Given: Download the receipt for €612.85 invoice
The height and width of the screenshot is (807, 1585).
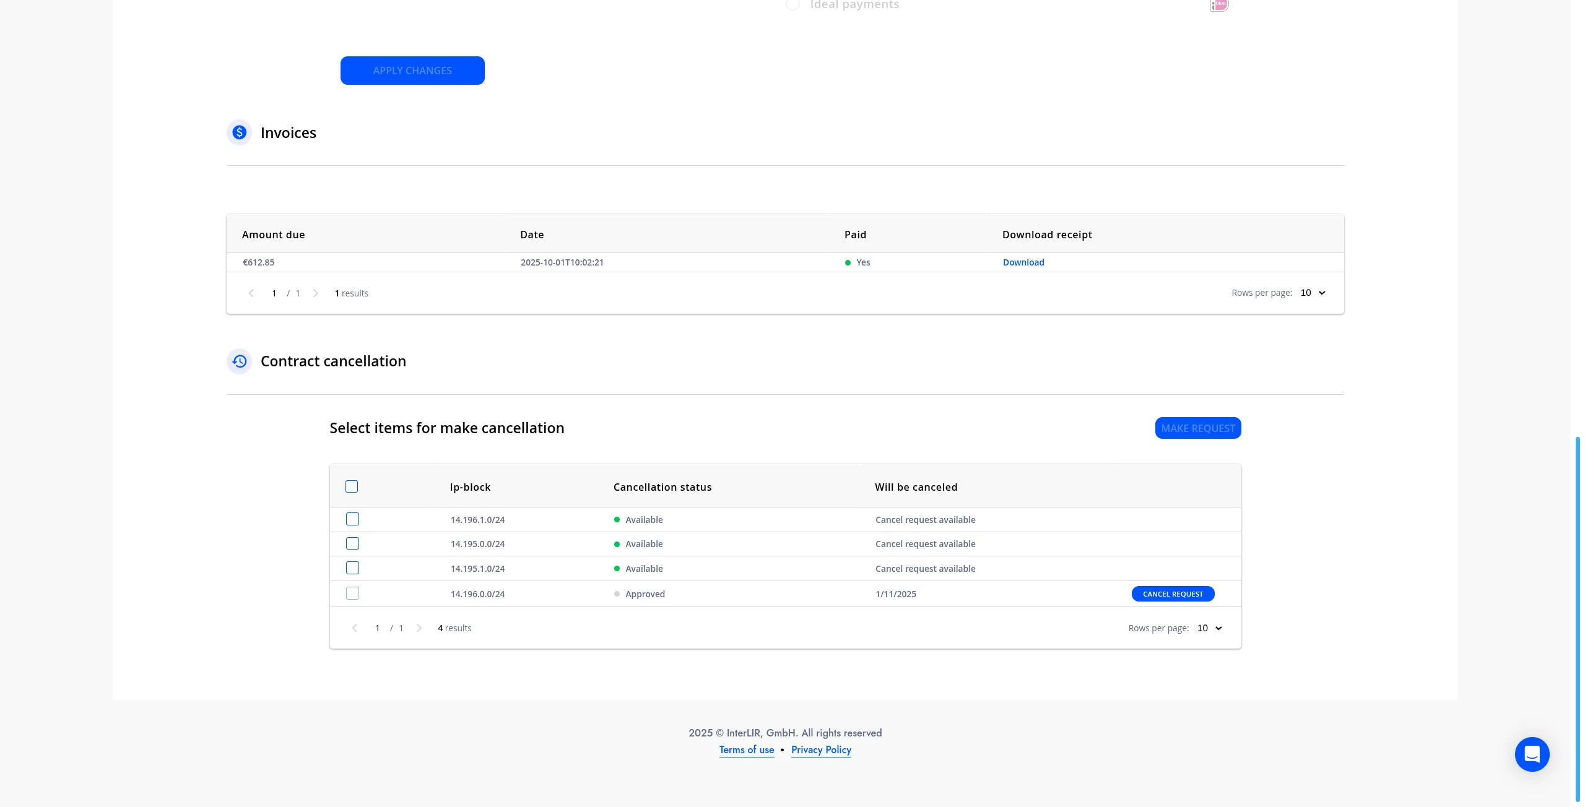Looking at the screenshot, I should [1023, 262].
